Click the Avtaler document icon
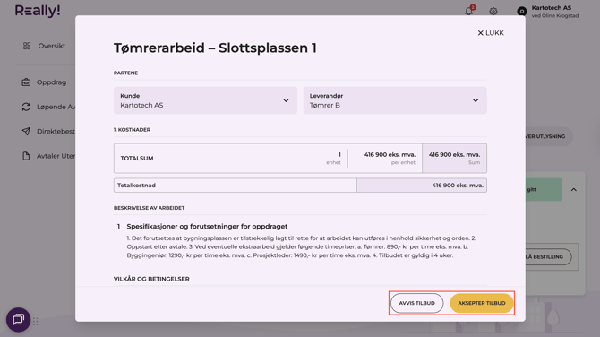600x337 pixels. [26, 156]
